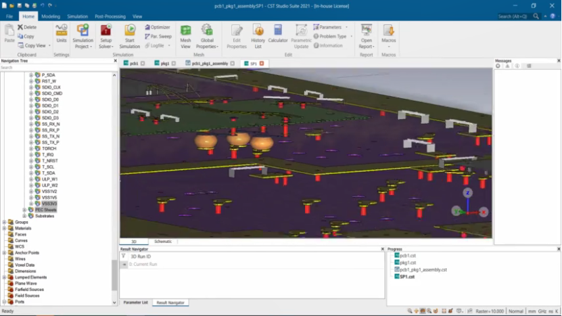The height and width of the screenshot is (316, 562).
Task: Switch to the Simulation ribbon tab
Action: [77, 16]
